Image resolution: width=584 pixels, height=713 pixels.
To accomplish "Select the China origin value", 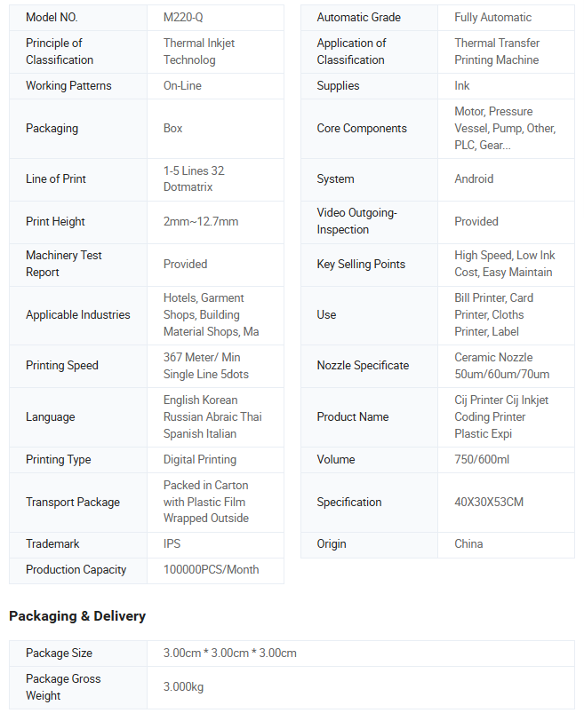I will (x=468, y=543).
